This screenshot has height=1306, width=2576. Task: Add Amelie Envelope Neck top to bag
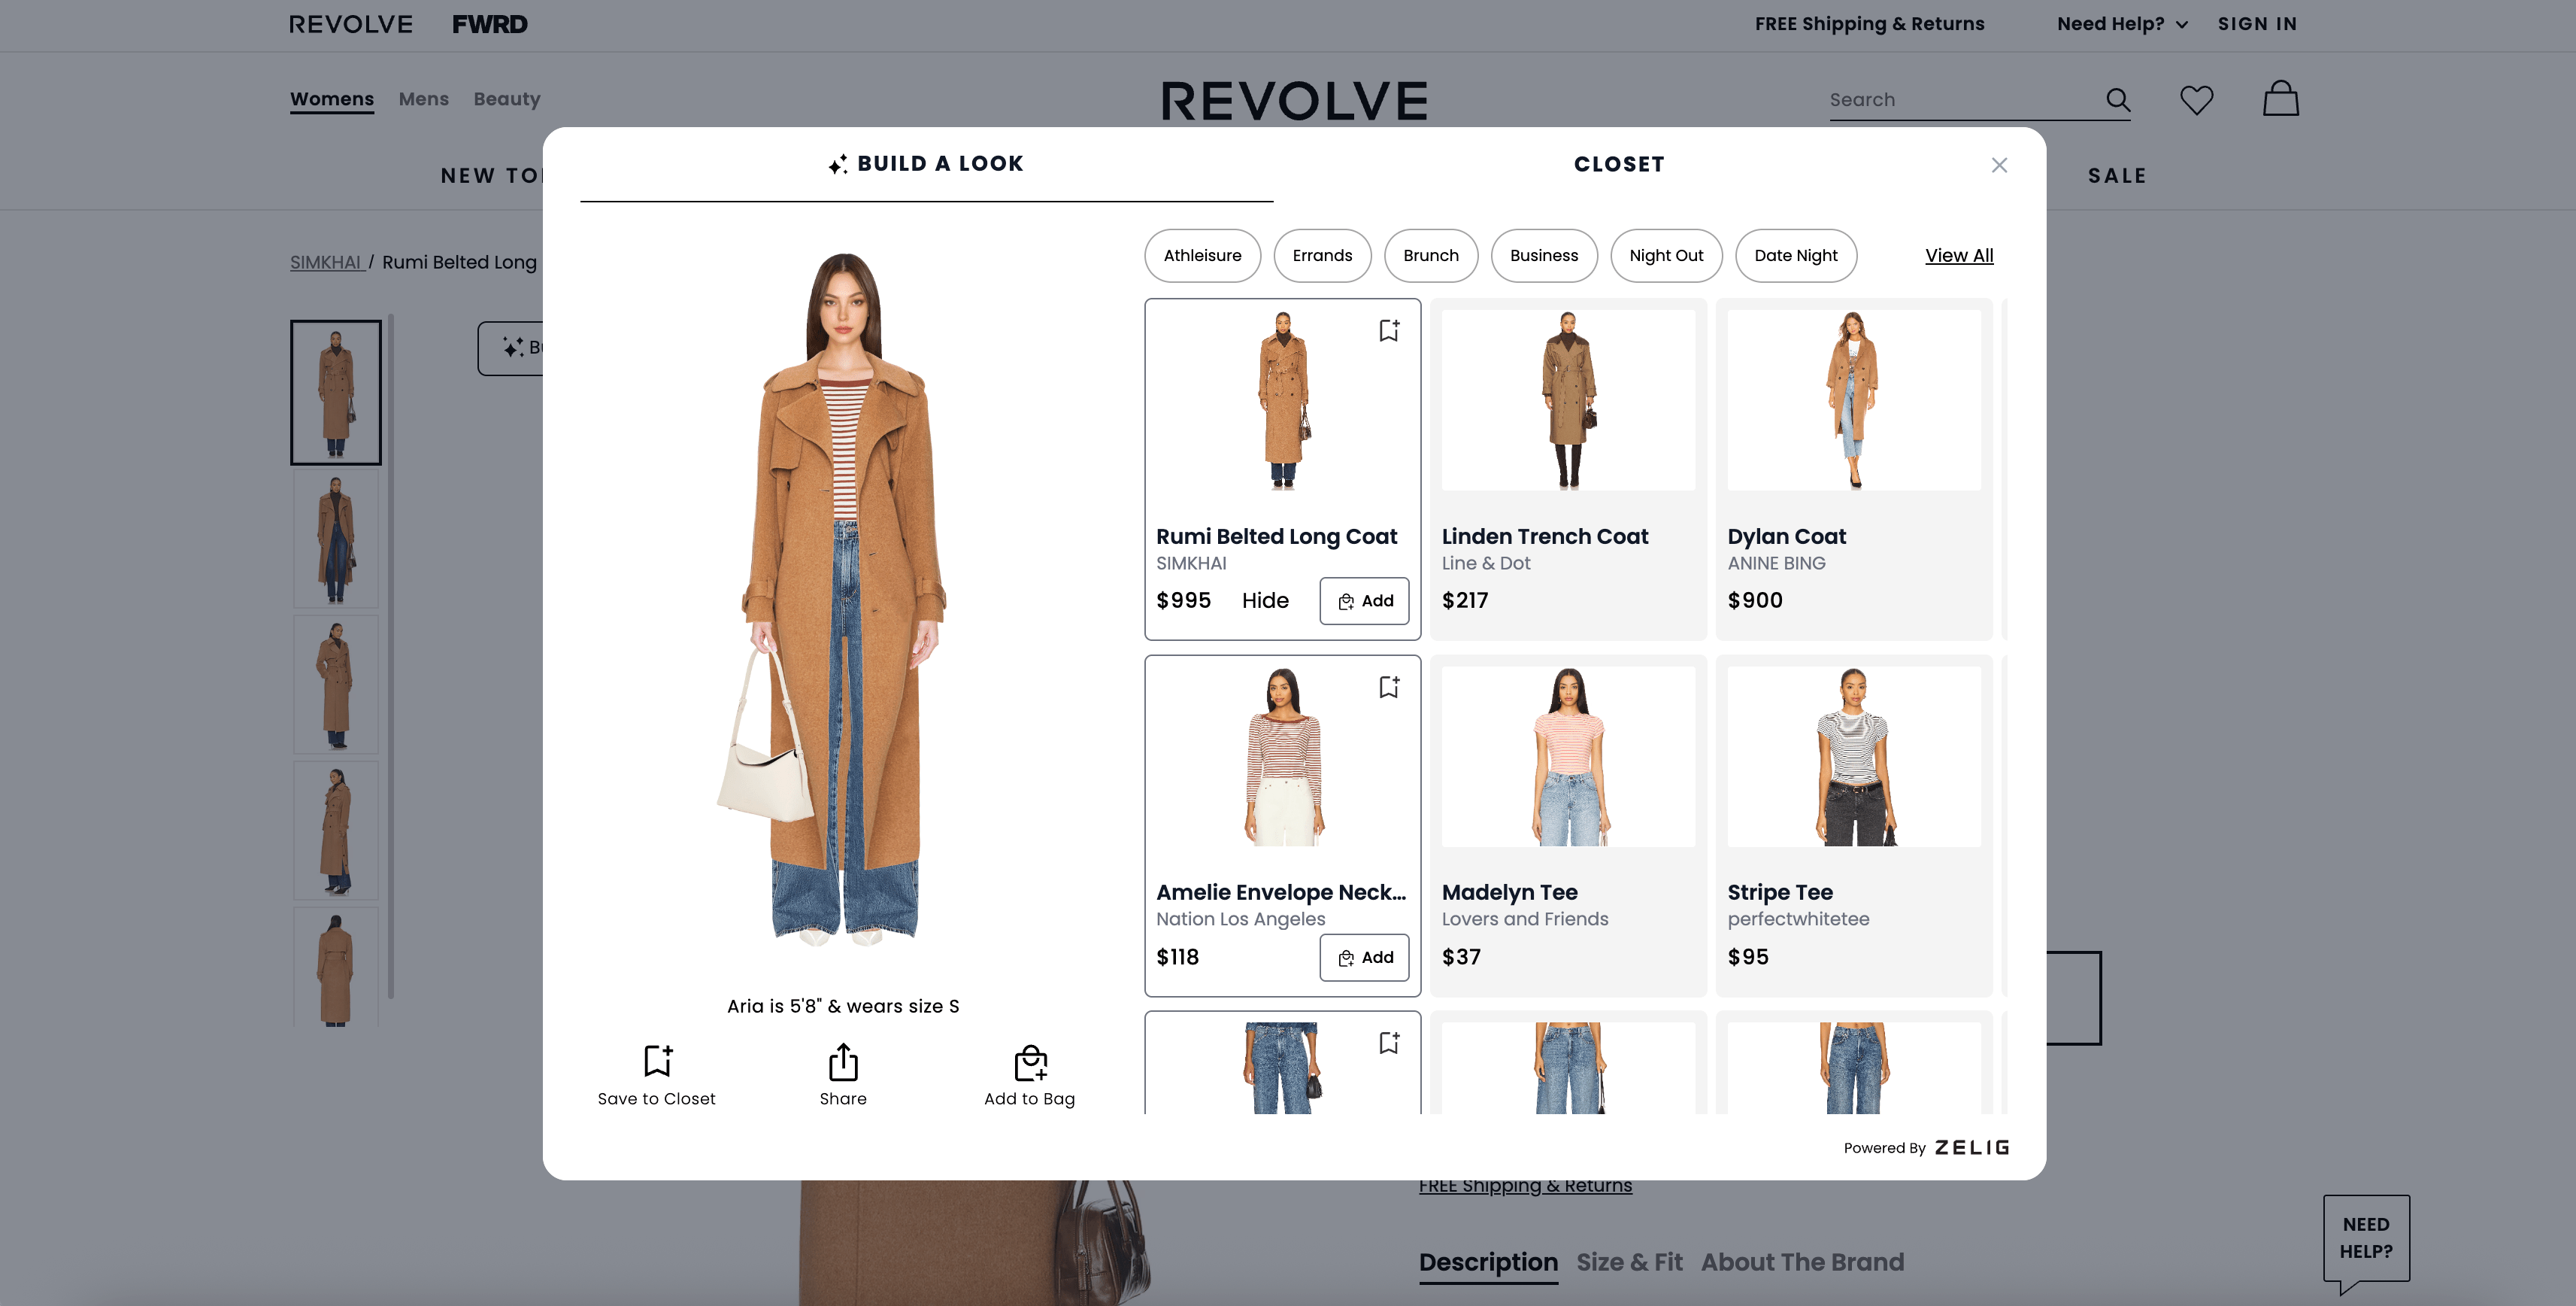click(x=1364, y=958)
